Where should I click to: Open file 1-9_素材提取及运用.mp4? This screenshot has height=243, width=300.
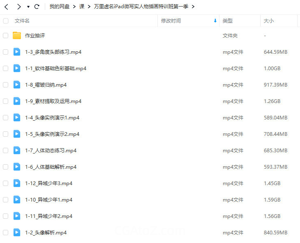click(x=53, y=101)
